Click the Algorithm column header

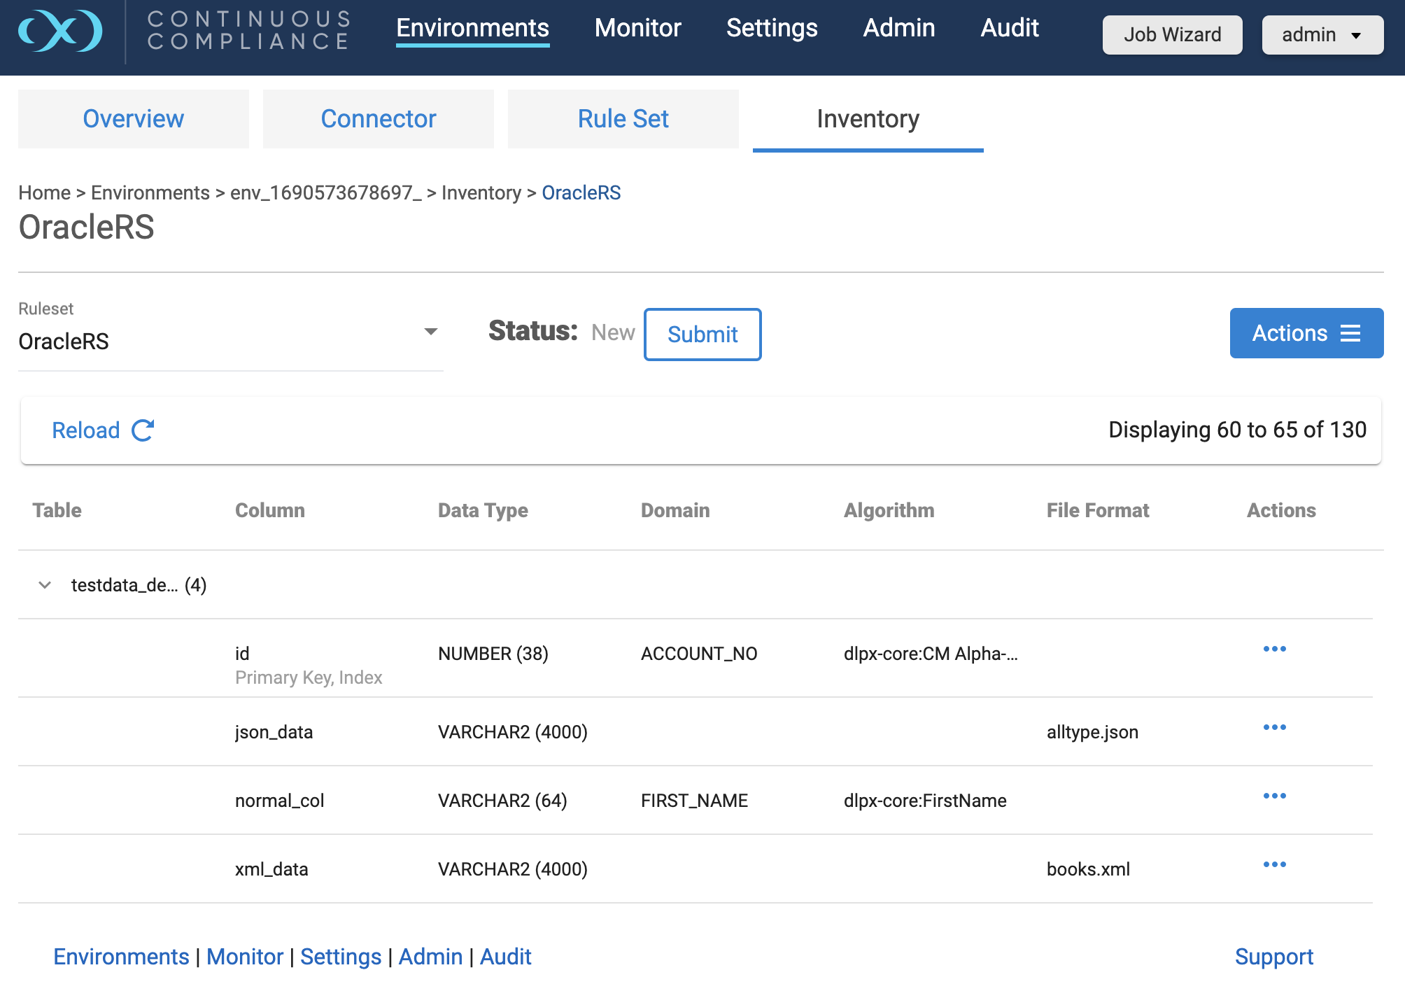point(889,510)
